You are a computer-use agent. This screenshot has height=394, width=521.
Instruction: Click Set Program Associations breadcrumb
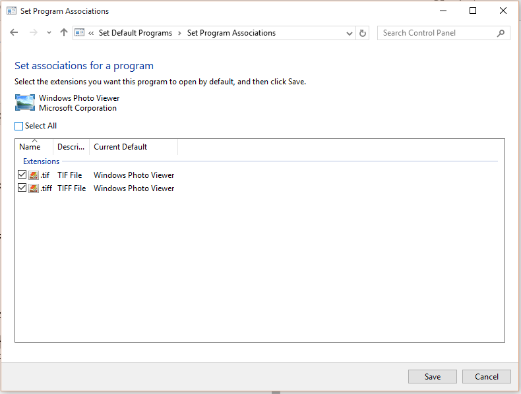(231, 33)
